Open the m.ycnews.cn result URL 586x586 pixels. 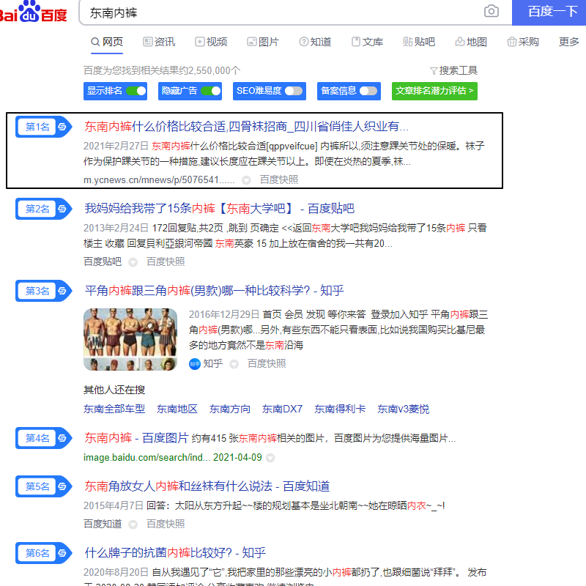159,179
